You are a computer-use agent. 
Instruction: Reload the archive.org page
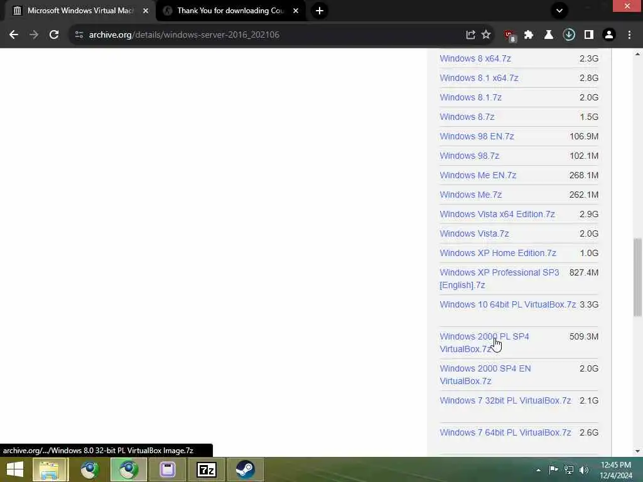click(54, 35)
